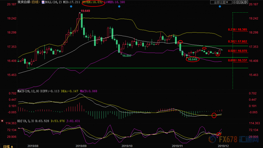The height and width of the screenshot is (148, 263).
Task: Click the 现货白银 chart title
Action: point(24,2)
